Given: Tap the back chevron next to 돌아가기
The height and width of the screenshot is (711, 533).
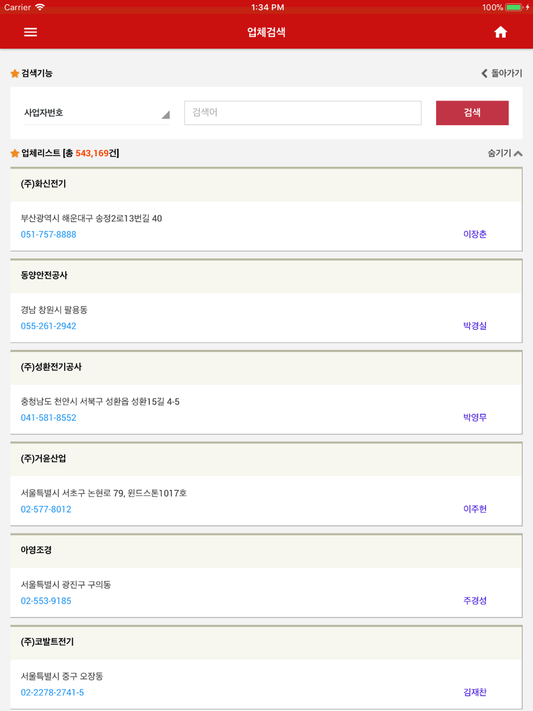Looking at the screenshot, I should (484, 73).
